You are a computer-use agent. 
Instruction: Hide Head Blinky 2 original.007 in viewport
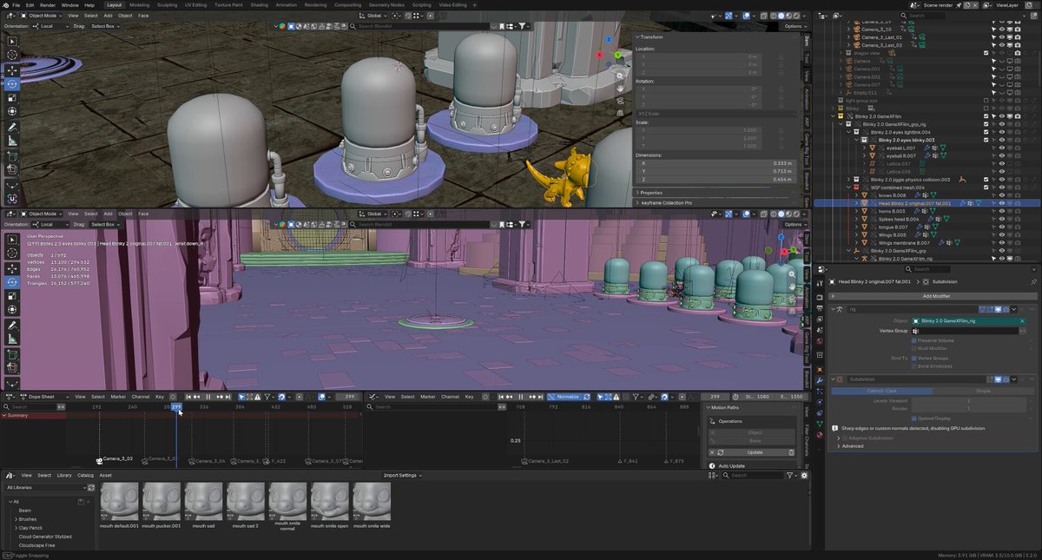pos(1001,203)
